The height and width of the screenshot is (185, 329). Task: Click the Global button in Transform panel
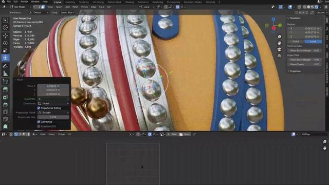[x=296, y=42]
